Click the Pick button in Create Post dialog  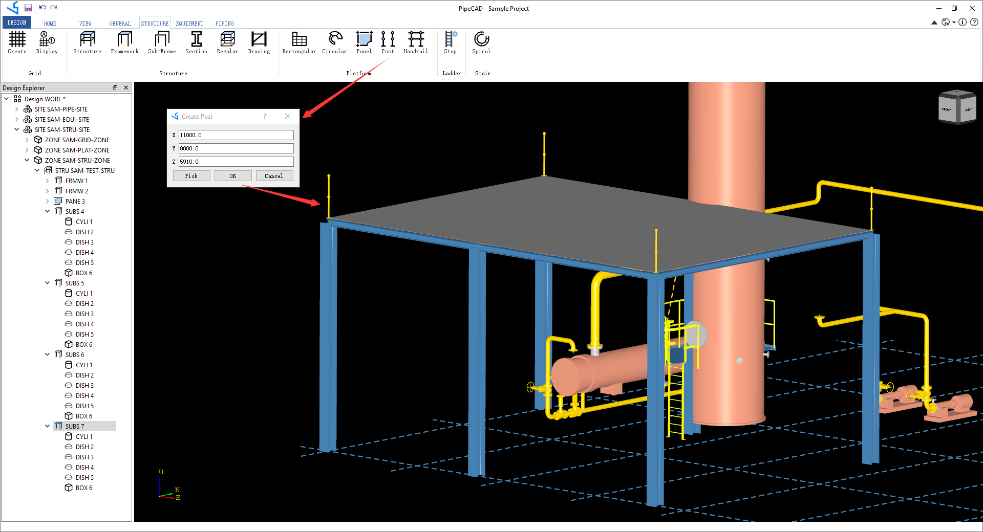(x=191, y=175)
